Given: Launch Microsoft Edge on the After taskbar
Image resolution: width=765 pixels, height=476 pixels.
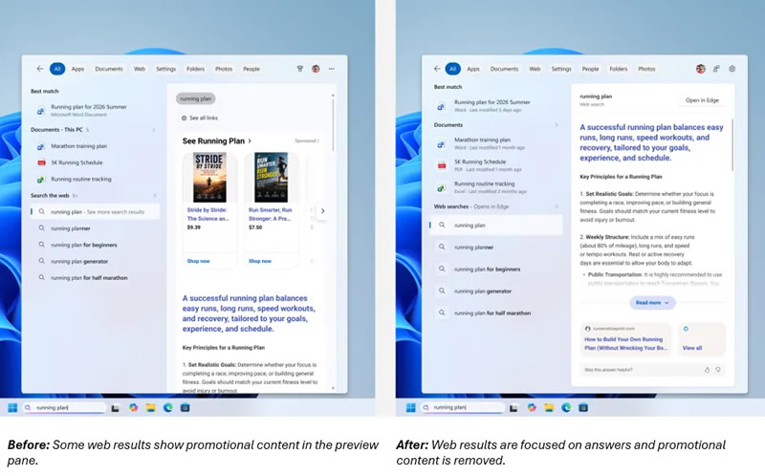Looking at the screenshot, I should pos(566,408).
